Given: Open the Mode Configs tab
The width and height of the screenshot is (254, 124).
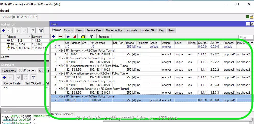Looking at the screenshot, I should (x=114, y=30).
